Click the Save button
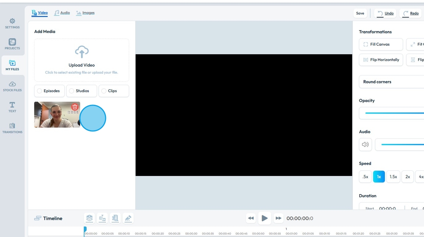Viewport: 424px width, 237px height. click(x=360, y=13)
